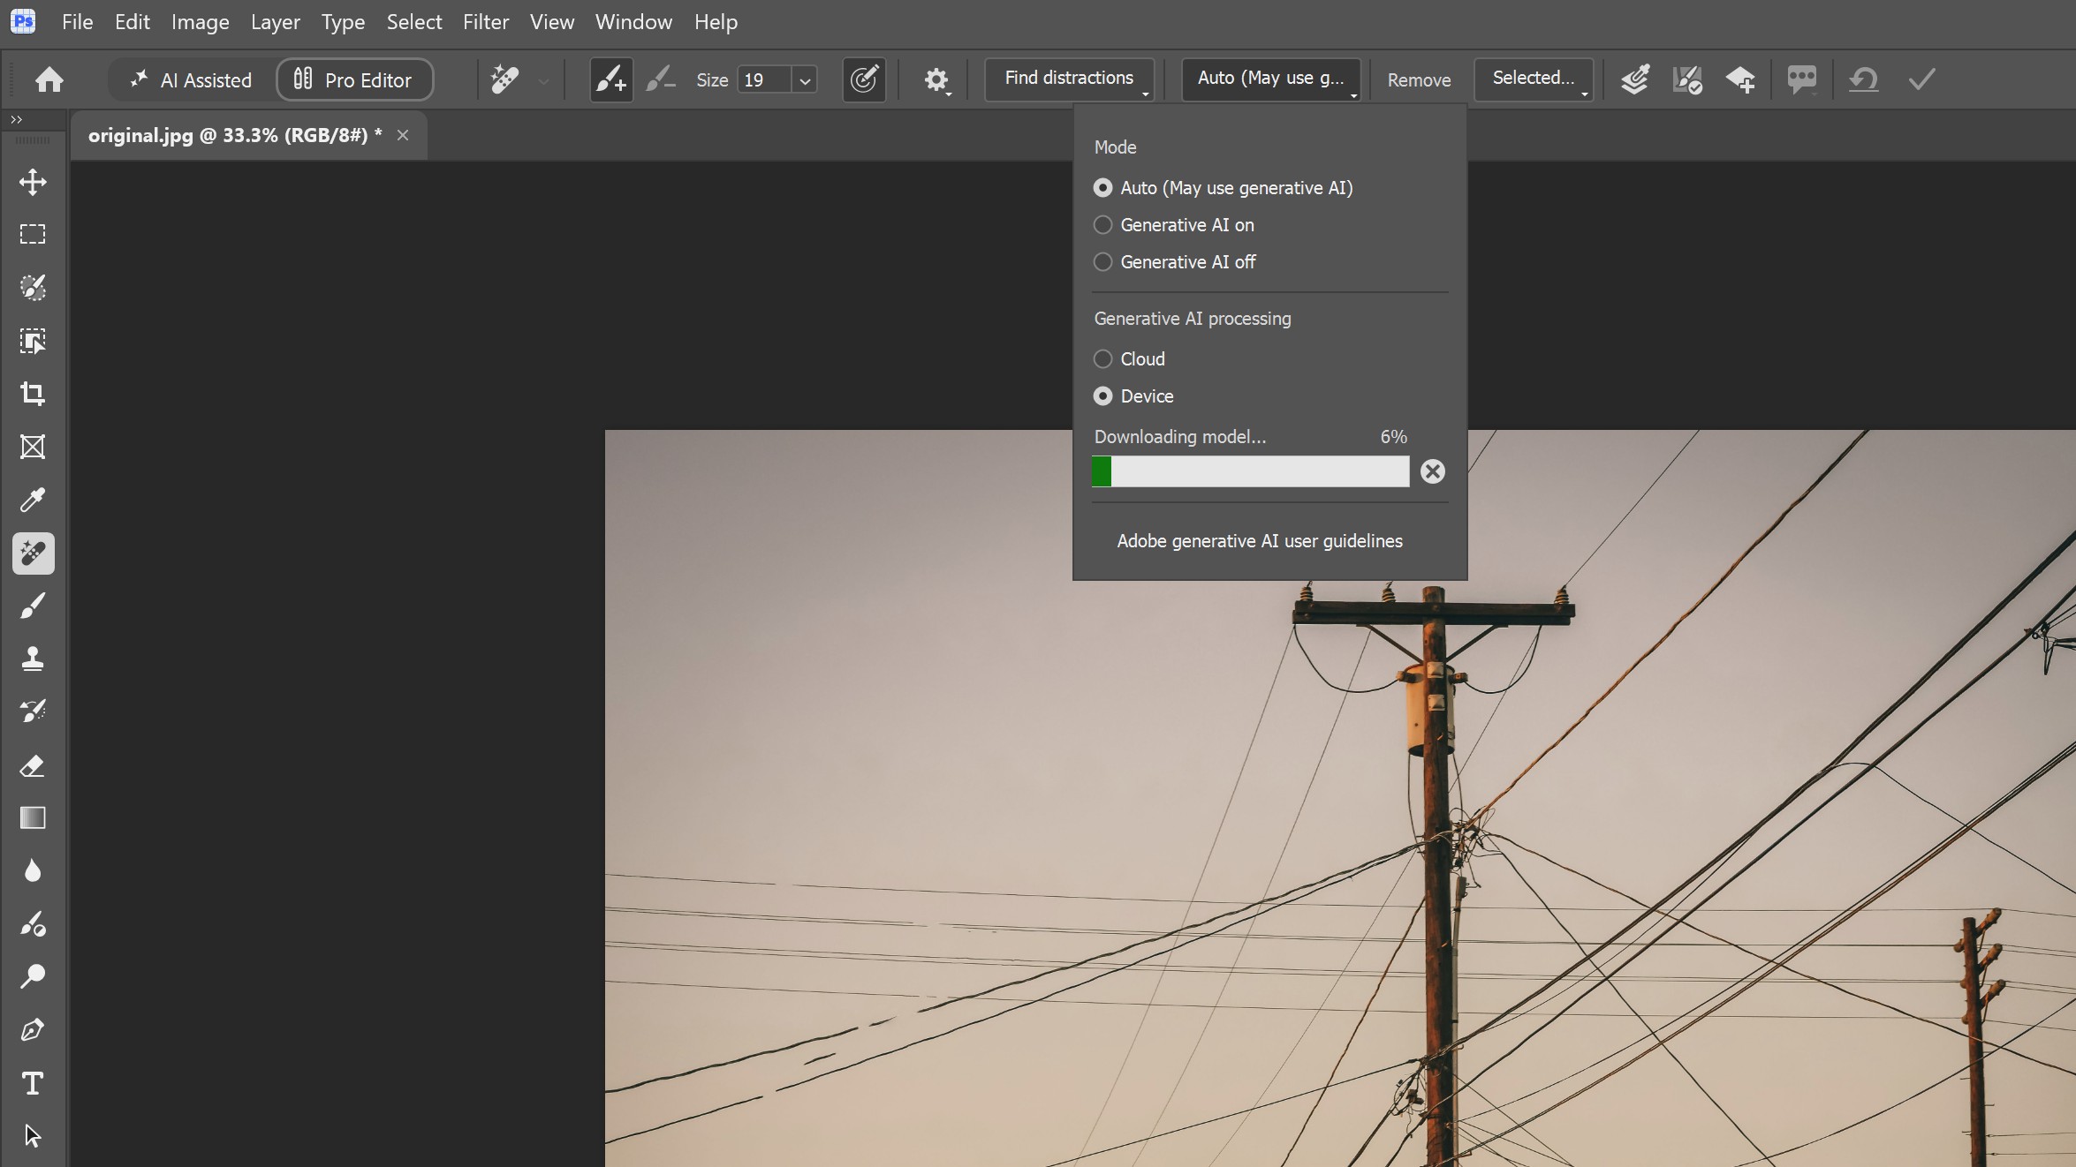Select the Path Selection arrow tool
Viewport: 2076px width, 1167px height.
pyautogui.click(x=33, y=1136)
